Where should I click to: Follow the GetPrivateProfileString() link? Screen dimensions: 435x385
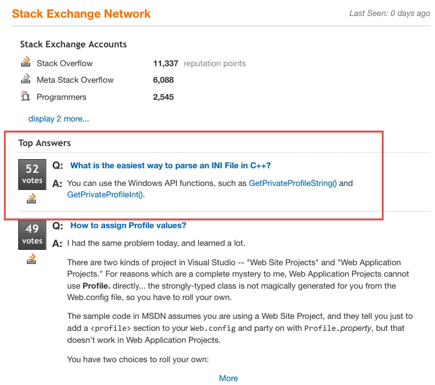pos(293,183)
